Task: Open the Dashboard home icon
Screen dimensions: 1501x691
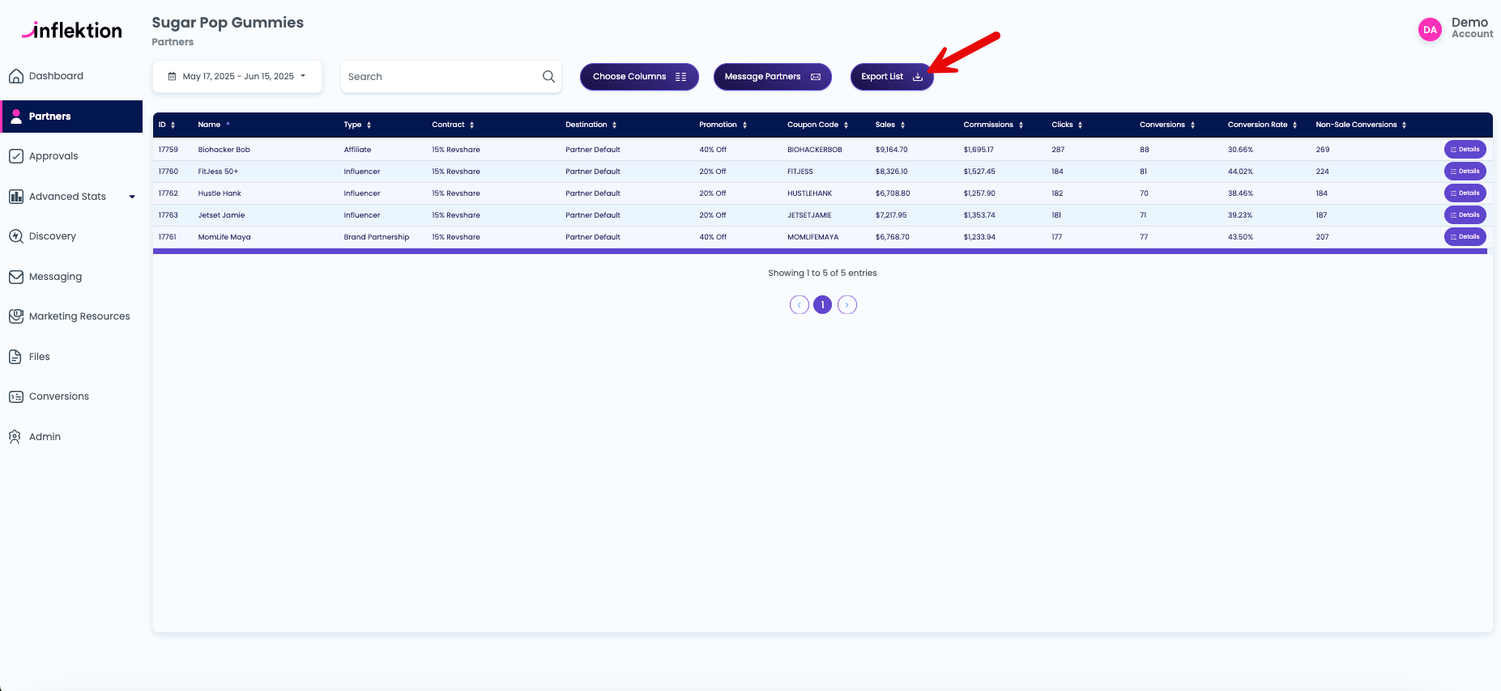Action: (x=15, y=76)
